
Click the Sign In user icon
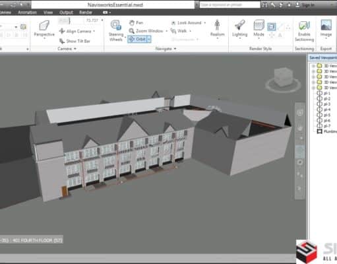click(297, 5)
